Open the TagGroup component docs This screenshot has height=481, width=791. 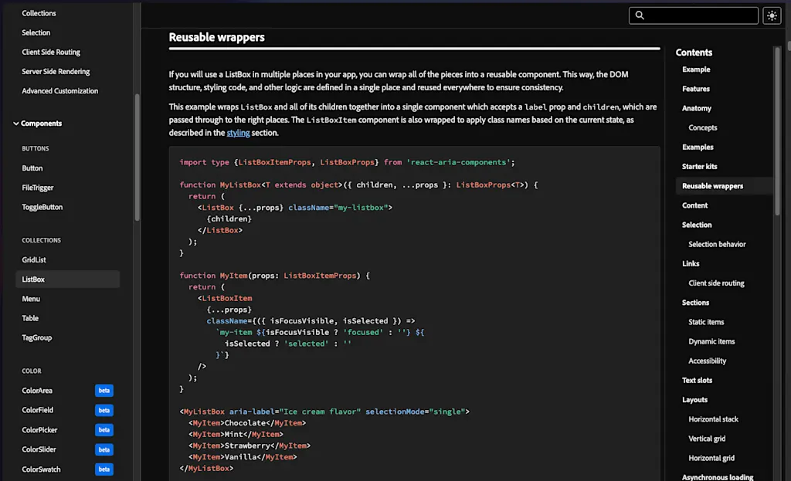tap(36, 338)
